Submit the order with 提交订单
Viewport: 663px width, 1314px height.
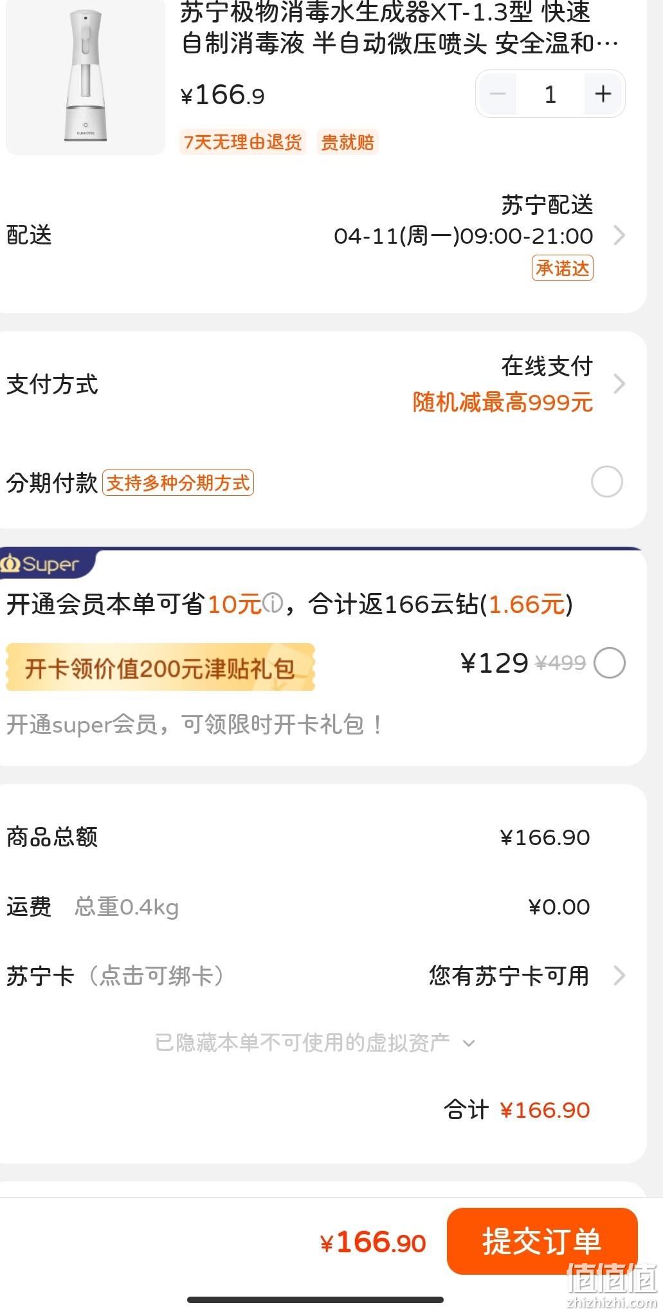tap(541, 1241)
